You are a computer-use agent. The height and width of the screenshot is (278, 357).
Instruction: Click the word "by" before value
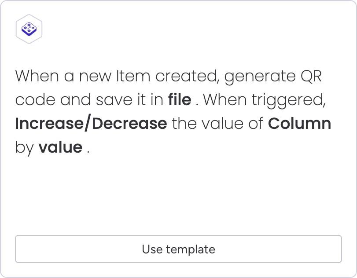(24, 148)
